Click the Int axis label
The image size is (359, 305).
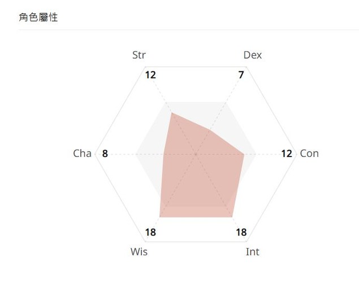pyautogui.click(x=253, y=252)
